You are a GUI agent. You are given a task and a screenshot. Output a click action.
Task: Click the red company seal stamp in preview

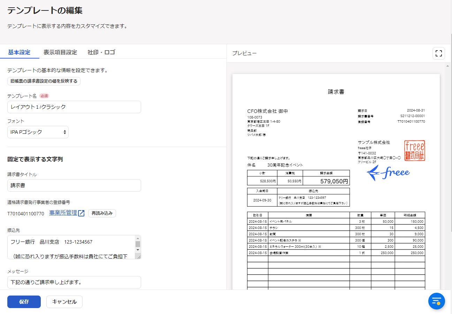pyautogui.click(x=415, y=151)
